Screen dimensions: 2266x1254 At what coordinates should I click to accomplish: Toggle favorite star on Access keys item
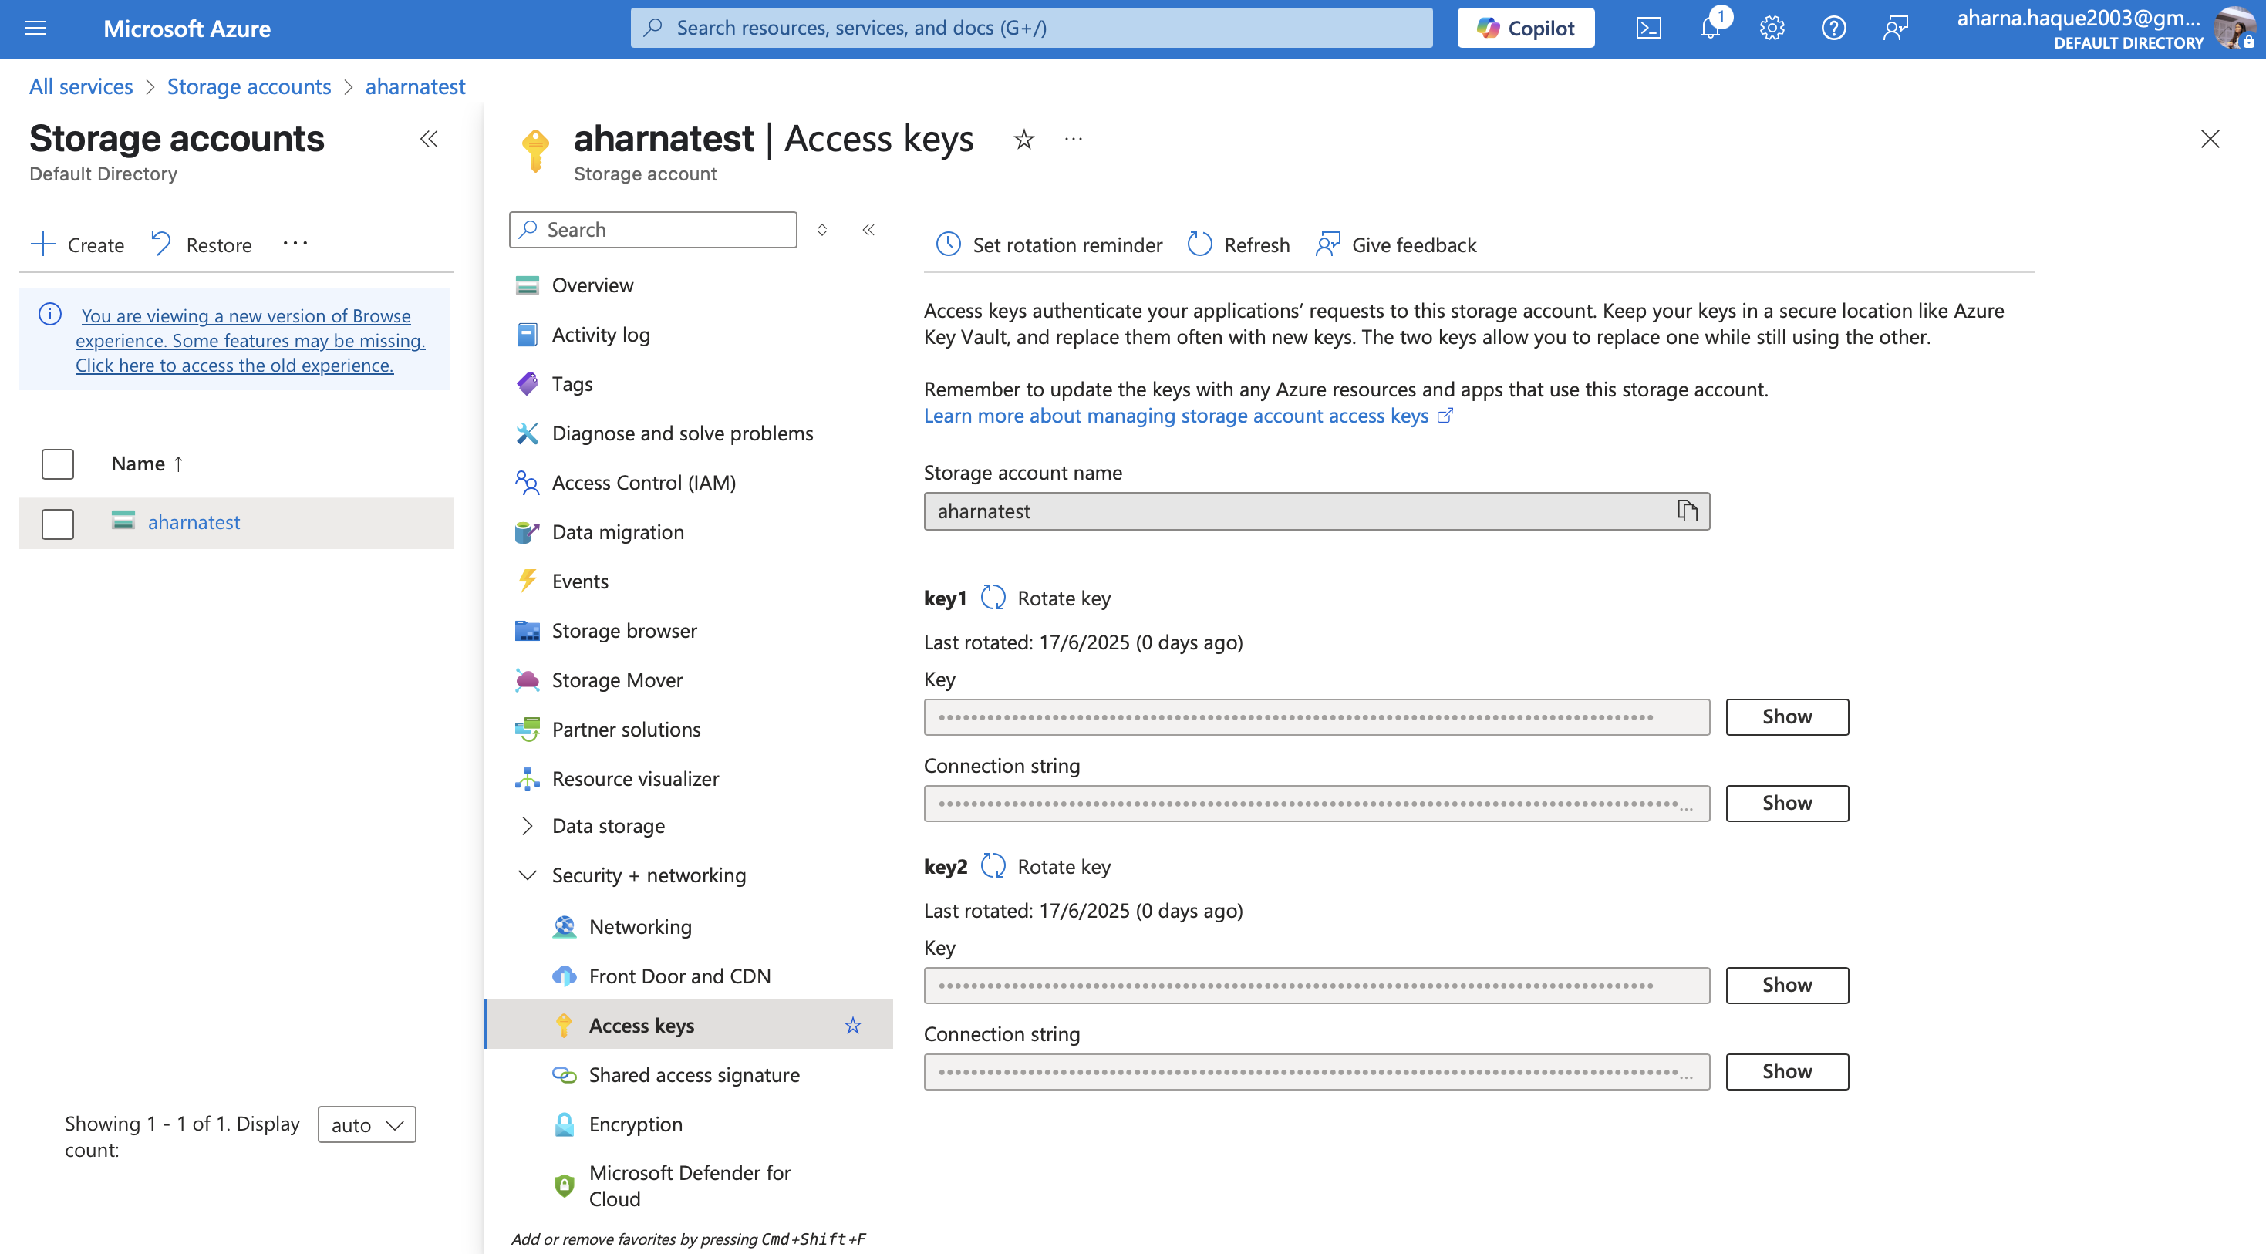852,1024
